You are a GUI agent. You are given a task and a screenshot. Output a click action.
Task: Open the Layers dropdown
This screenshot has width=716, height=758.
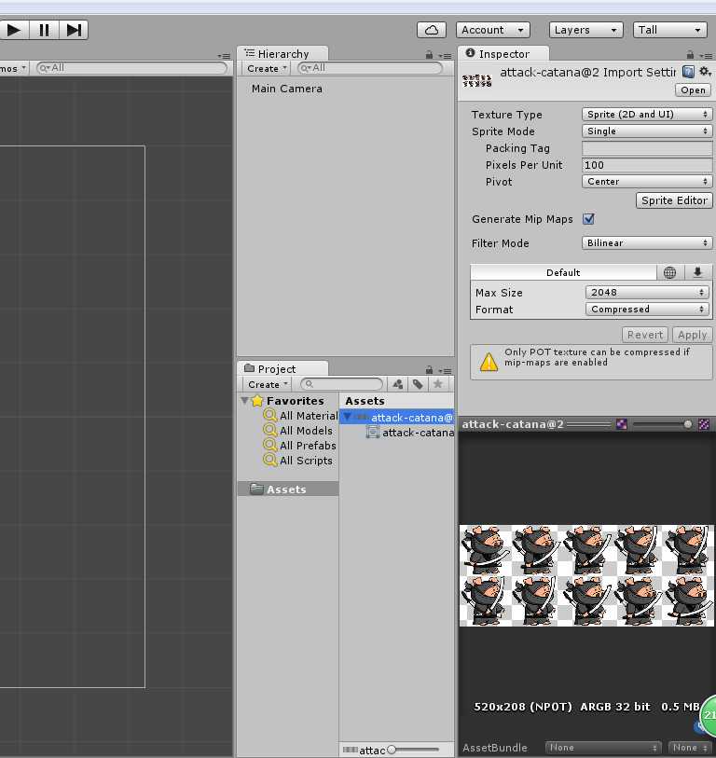tap(586, 30)
